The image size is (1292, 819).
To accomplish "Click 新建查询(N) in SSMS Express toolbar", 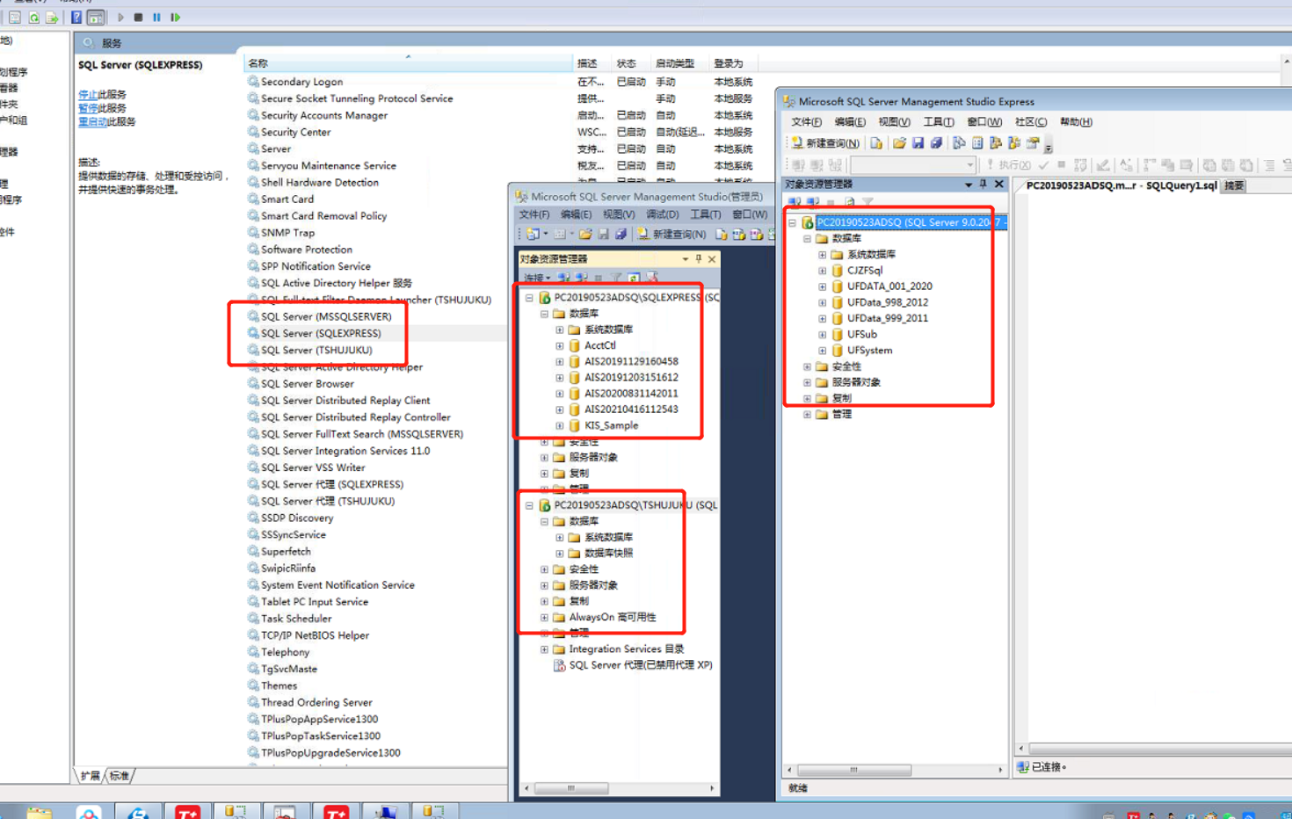I will click(825, 142).
